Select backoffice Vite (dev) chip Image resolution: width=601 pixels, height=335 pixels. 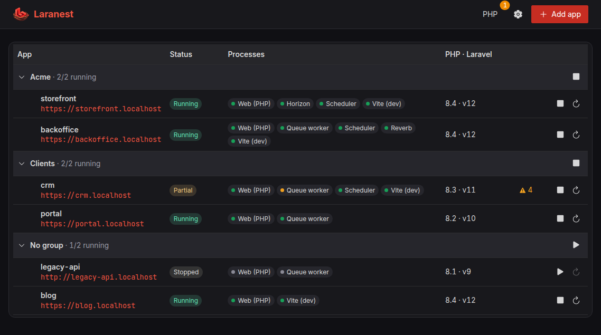click(249, 141)
